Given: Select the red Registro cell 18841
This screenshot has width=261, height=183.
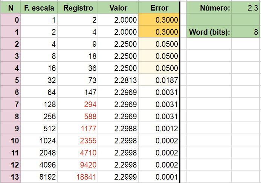Looking at the screenshot, I should pyautogui.click(x=78, y=177).
